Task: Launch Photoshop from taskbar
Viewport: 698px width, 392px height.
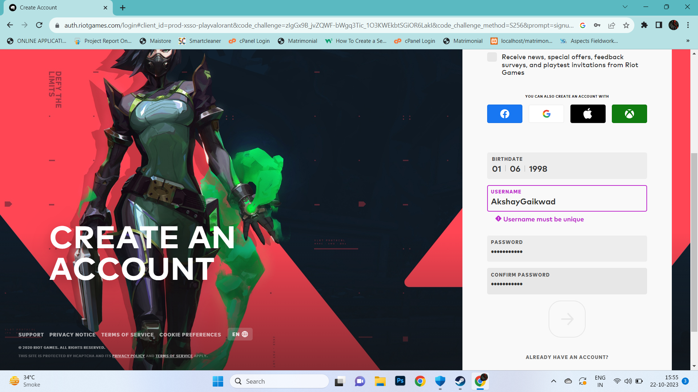Action: point(400,381)
